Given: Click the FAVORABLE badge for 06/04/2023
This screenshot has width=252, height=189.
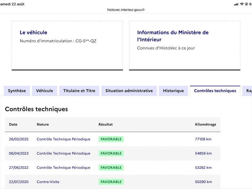Looking at the screenshot, I should pos(111,153).
